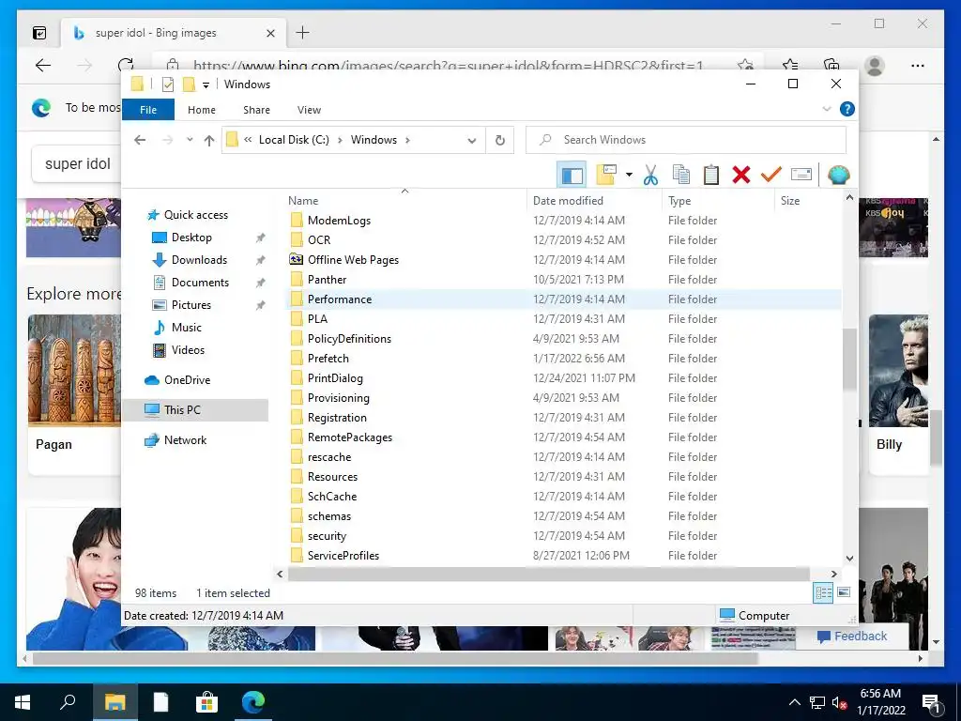This screenshot has height=721, width=961.
Task: Open the Home ribbon tab
Action: [x=202, y=110]
